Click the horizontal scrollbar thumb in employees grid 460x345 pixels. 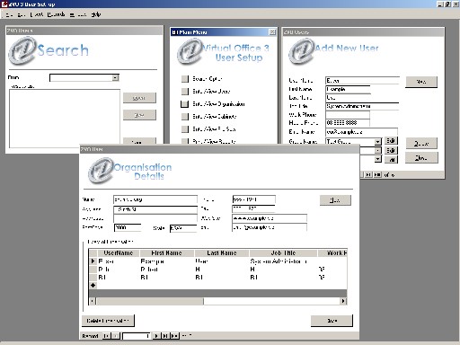[x=150, y=301]
